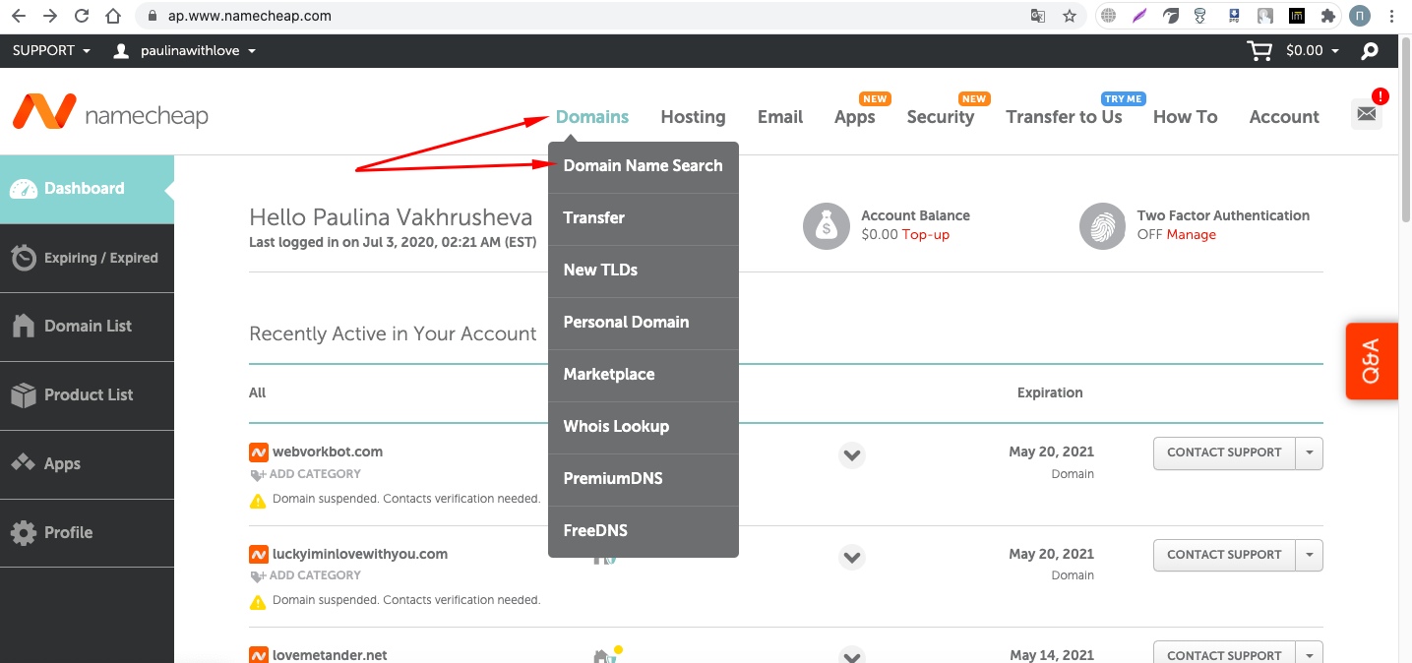Open the mail notifications envelope icon
This screenshot has height=663, width=1412.
point(1367,113)
